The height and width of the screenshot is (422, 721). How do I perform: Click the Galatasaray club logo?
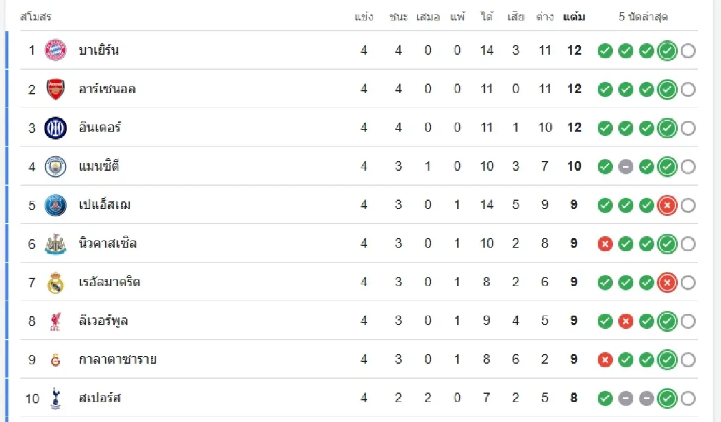coord(56,360)
